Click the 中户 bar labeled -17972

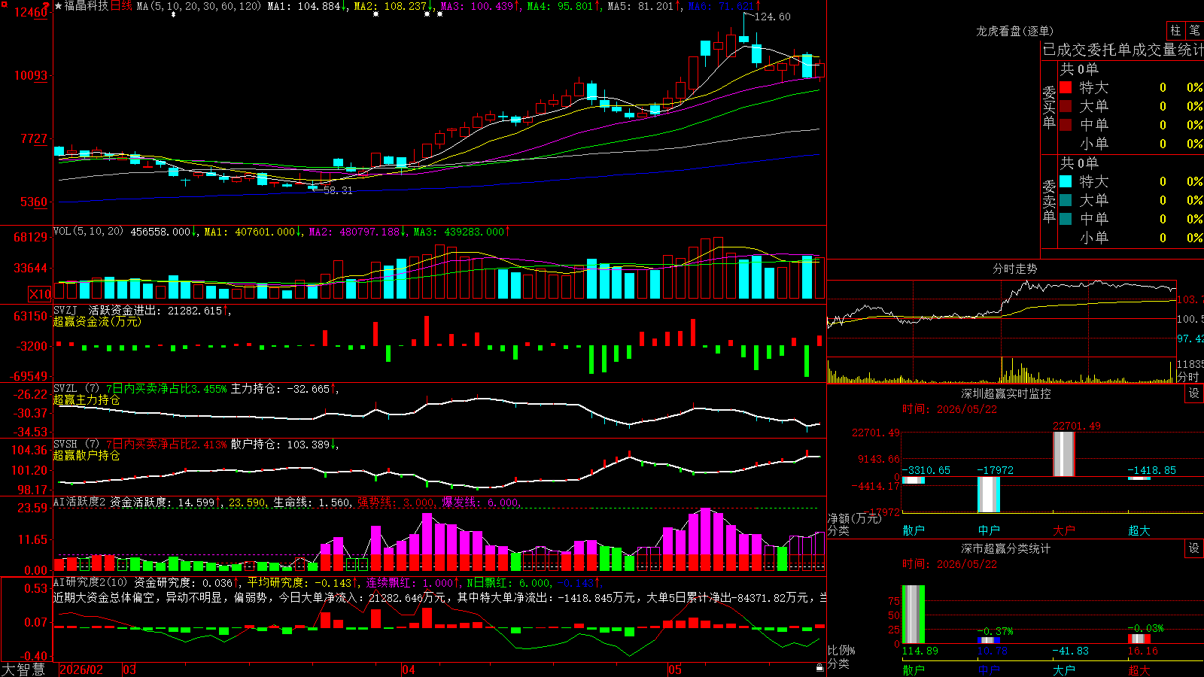[x=989, y=494]
